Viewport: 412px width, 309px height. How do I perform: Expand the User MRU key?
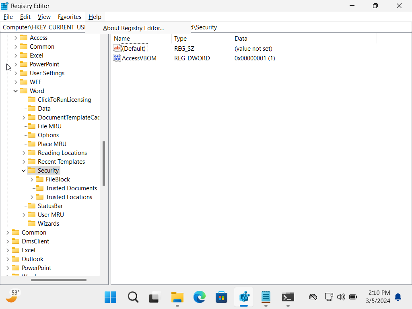tap(24, 215)
